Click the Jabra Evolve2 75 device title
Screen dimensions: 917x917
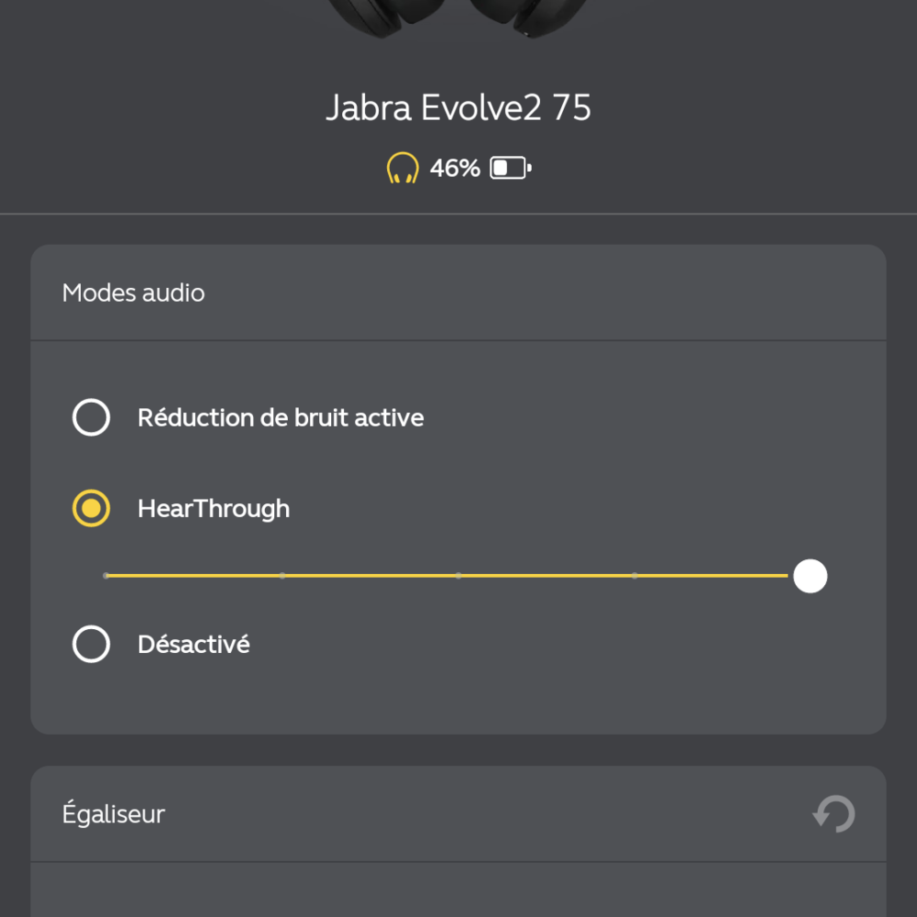pos(458,107)
